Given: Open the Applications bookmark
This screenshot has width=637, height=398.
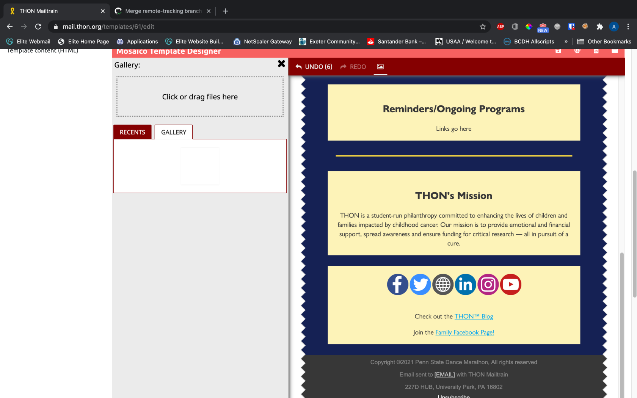Looking at the screenshot, I should coord(137,41).
